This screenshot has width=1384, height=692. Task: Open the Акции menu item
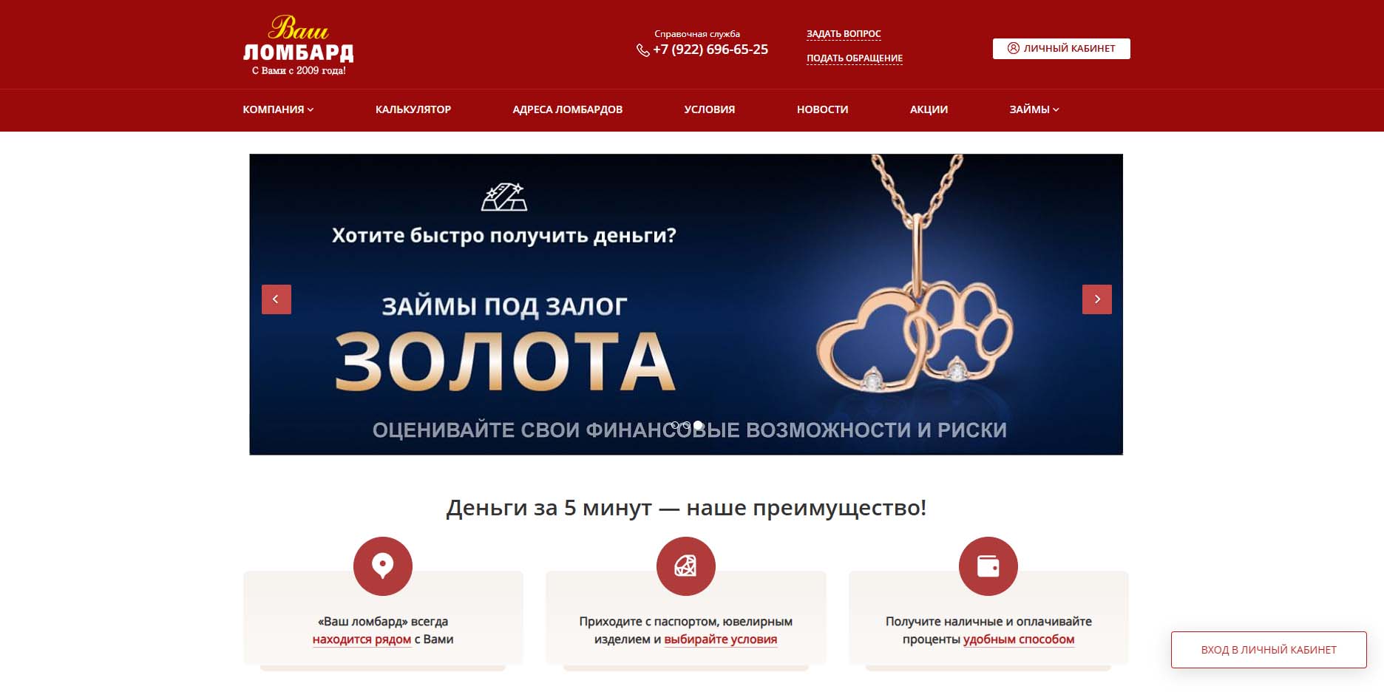click(x=929, y=109)
